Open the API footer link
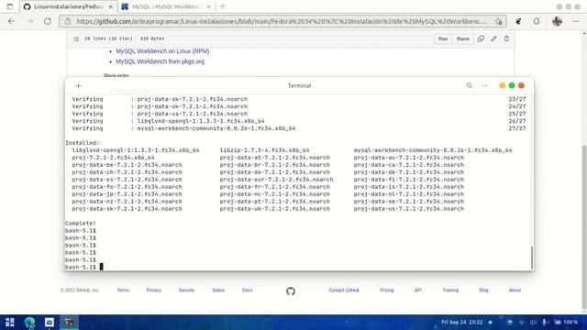Screen dimensions: 587x330 (418, 290)
